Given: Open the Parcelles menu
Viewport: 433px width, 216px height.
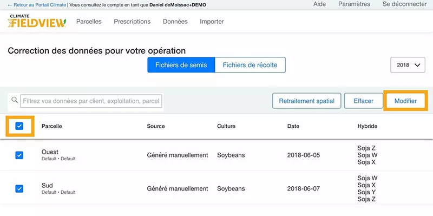Looking at the screenshot, I should pyautogui.click(x=89, y=22).
